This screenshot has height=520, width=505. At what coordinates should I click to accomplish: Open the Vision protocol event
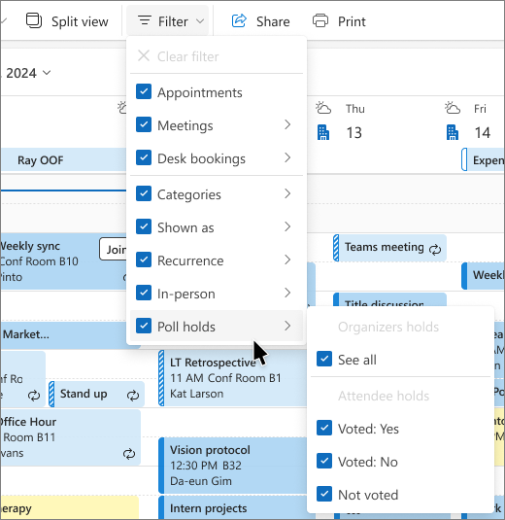pos(234,465)
